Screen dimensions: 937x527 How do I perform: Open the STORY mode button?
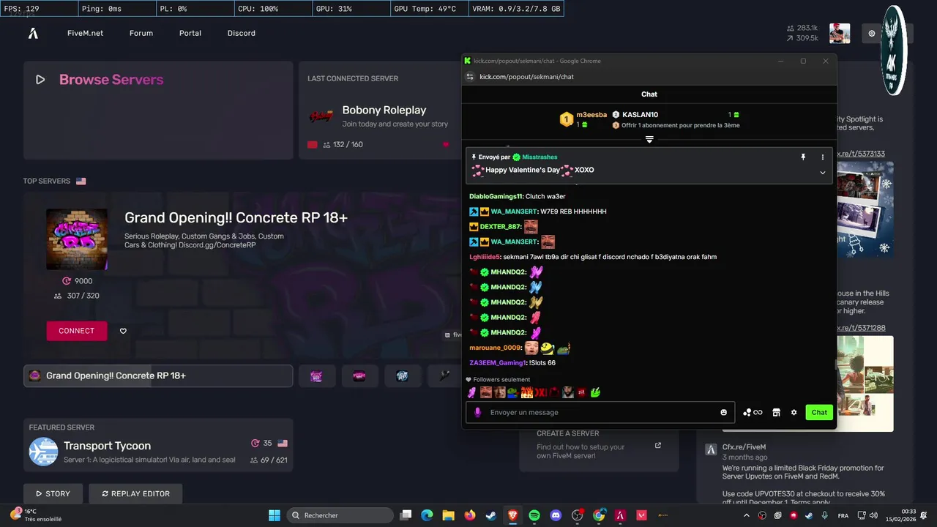click(52, 493)
